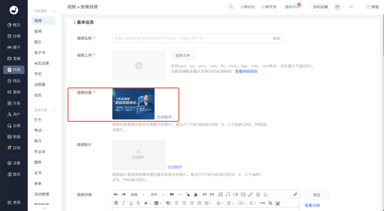Align text right in the editor
This screenshot has height=211, width=384.
click(192, 203)
